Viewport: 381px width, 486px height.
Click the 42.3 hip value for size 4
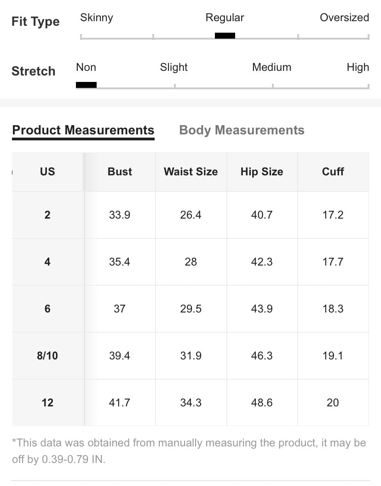pos(261,262)
